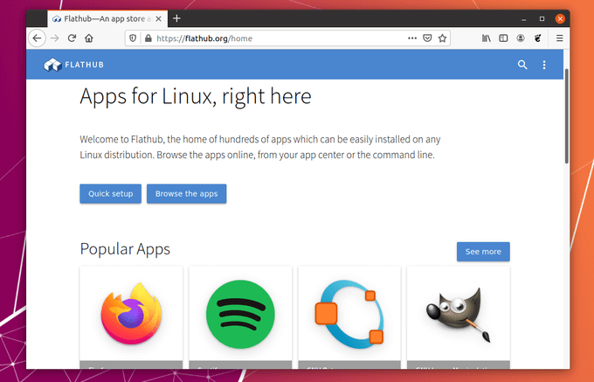The height and width of the screenshot is (382, 594).
Task: Click the Popular Apps heading
Action: 125,249
